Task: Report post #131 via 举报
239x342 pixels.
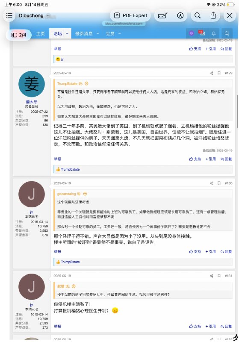Action: (58, 326)
